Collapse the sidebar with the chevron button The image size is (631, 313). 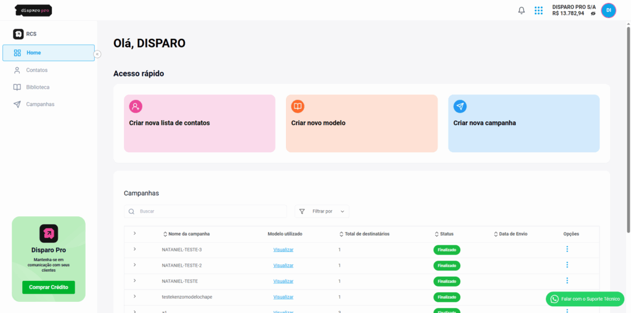click(x=97, y=54)
